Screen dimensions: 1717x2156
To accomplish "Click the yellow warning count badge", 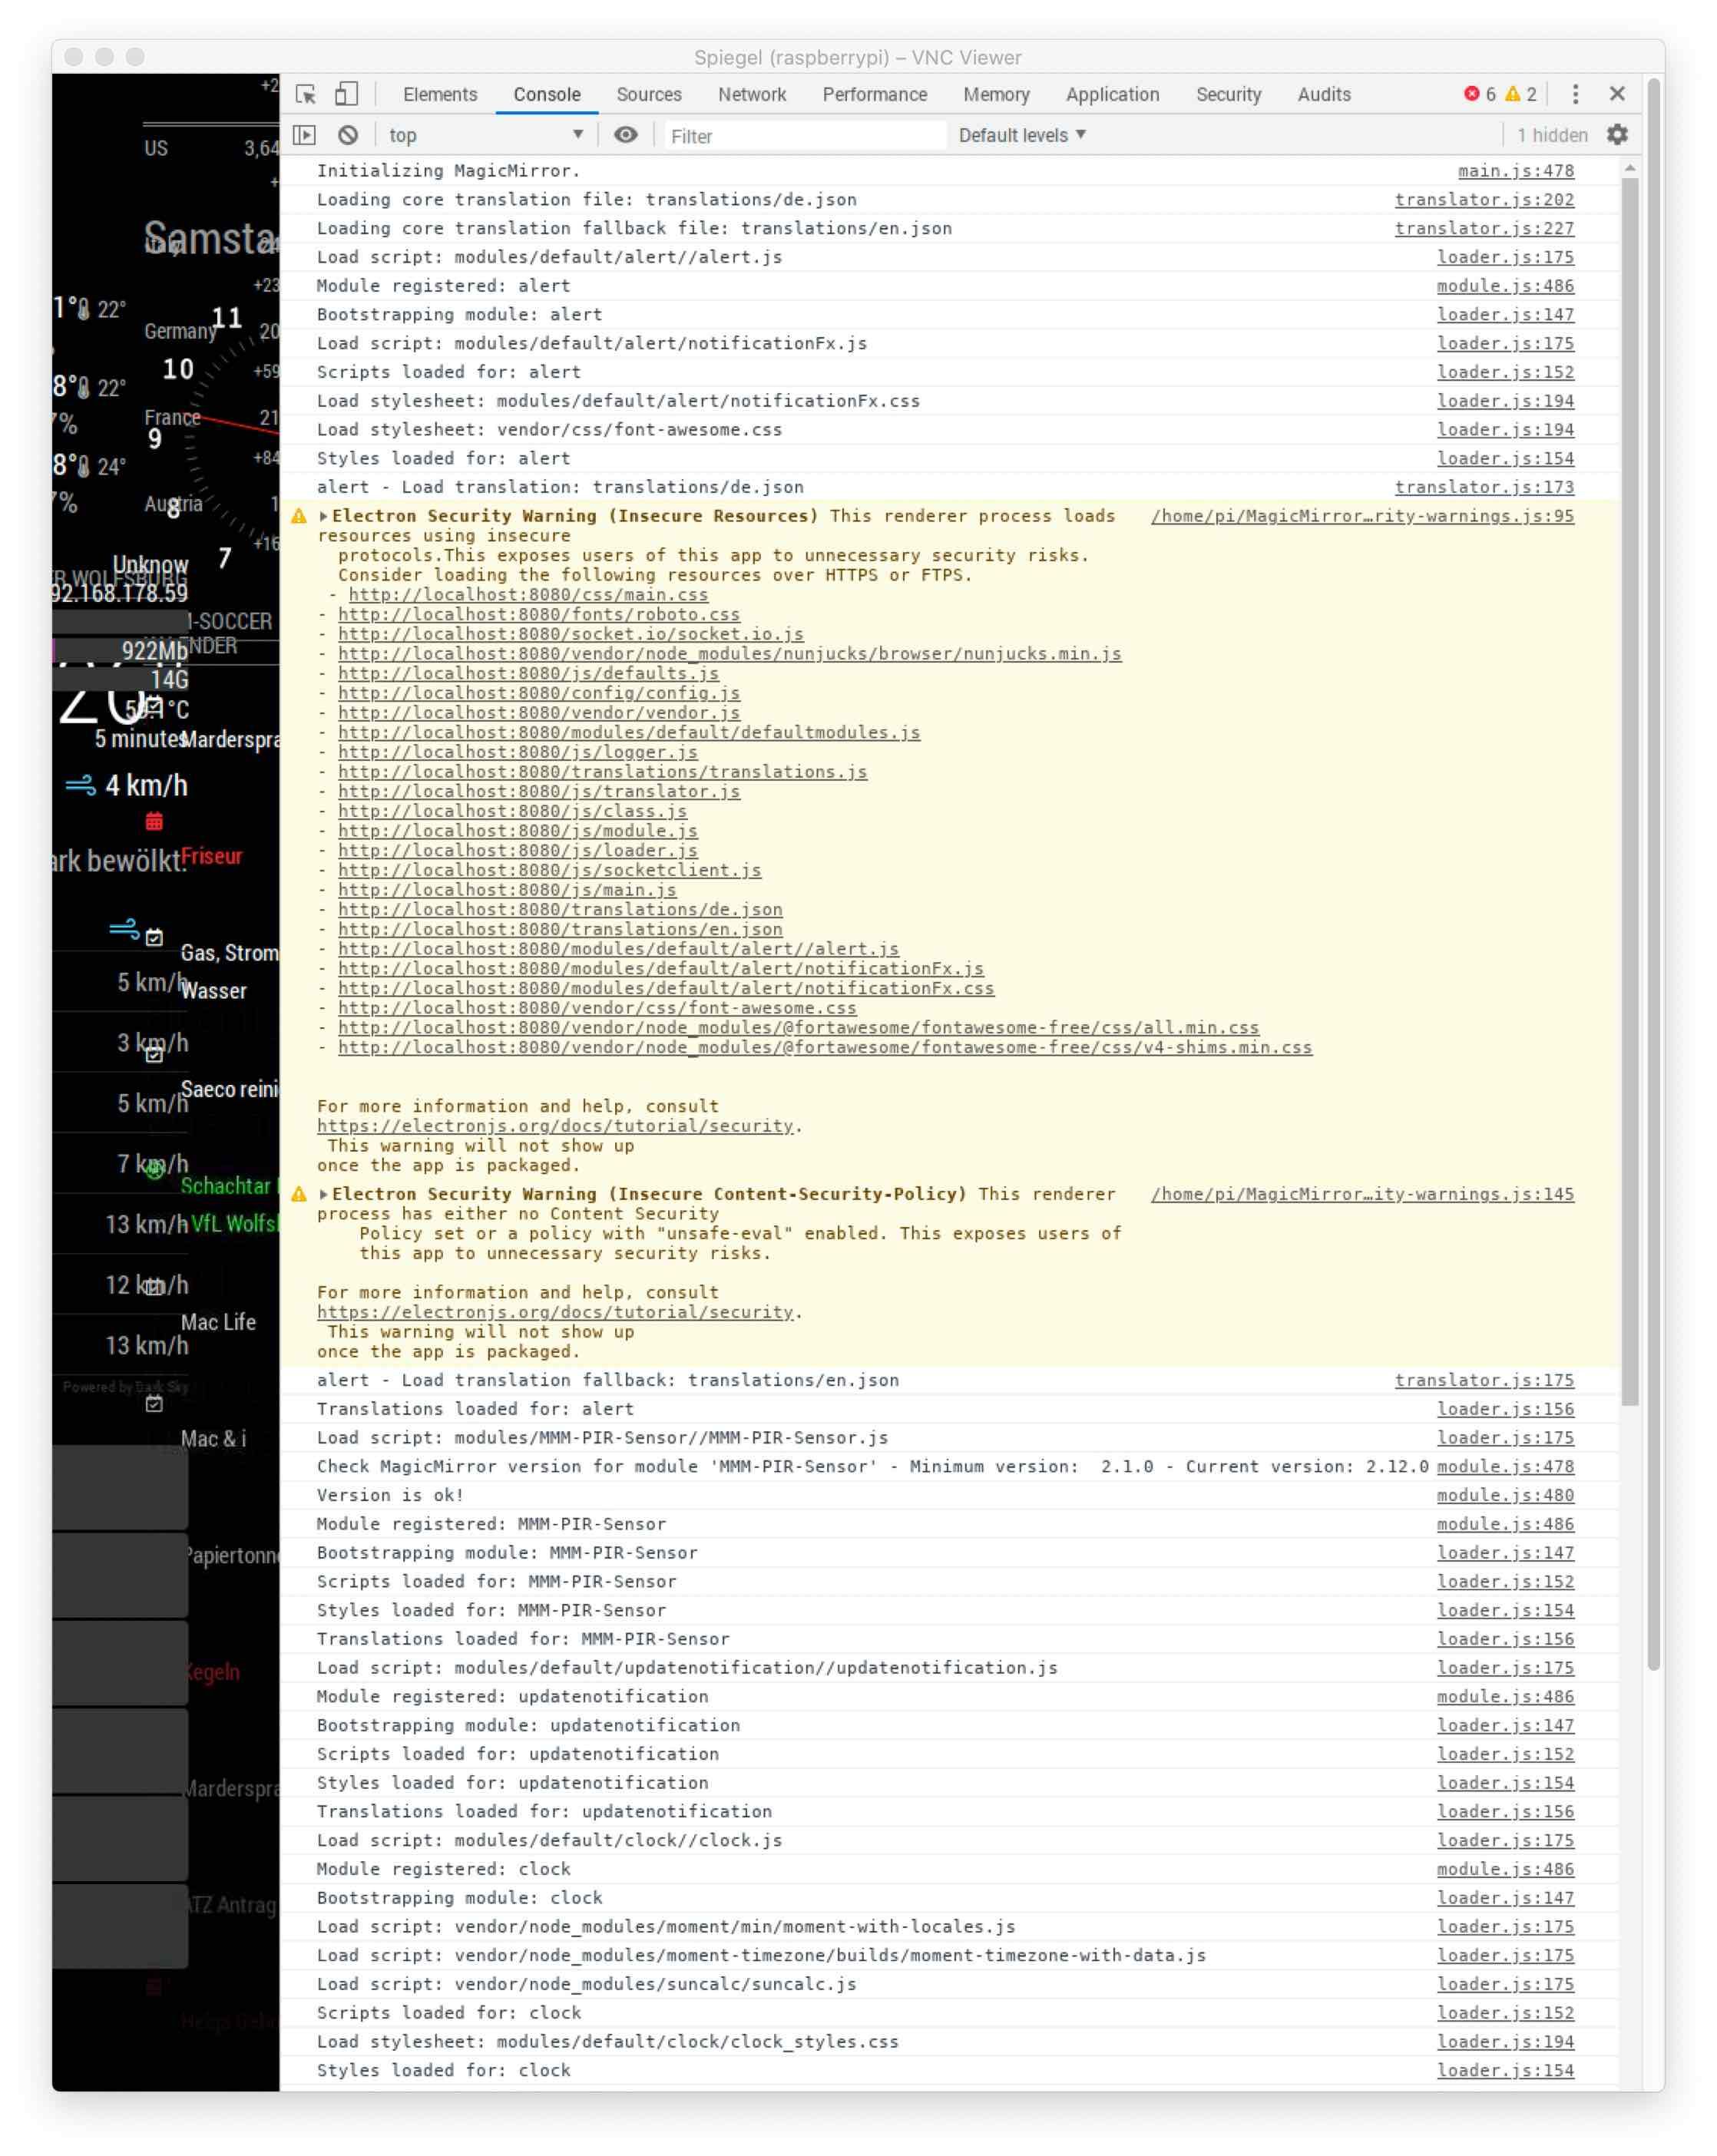I will (x=1520, y=94).
